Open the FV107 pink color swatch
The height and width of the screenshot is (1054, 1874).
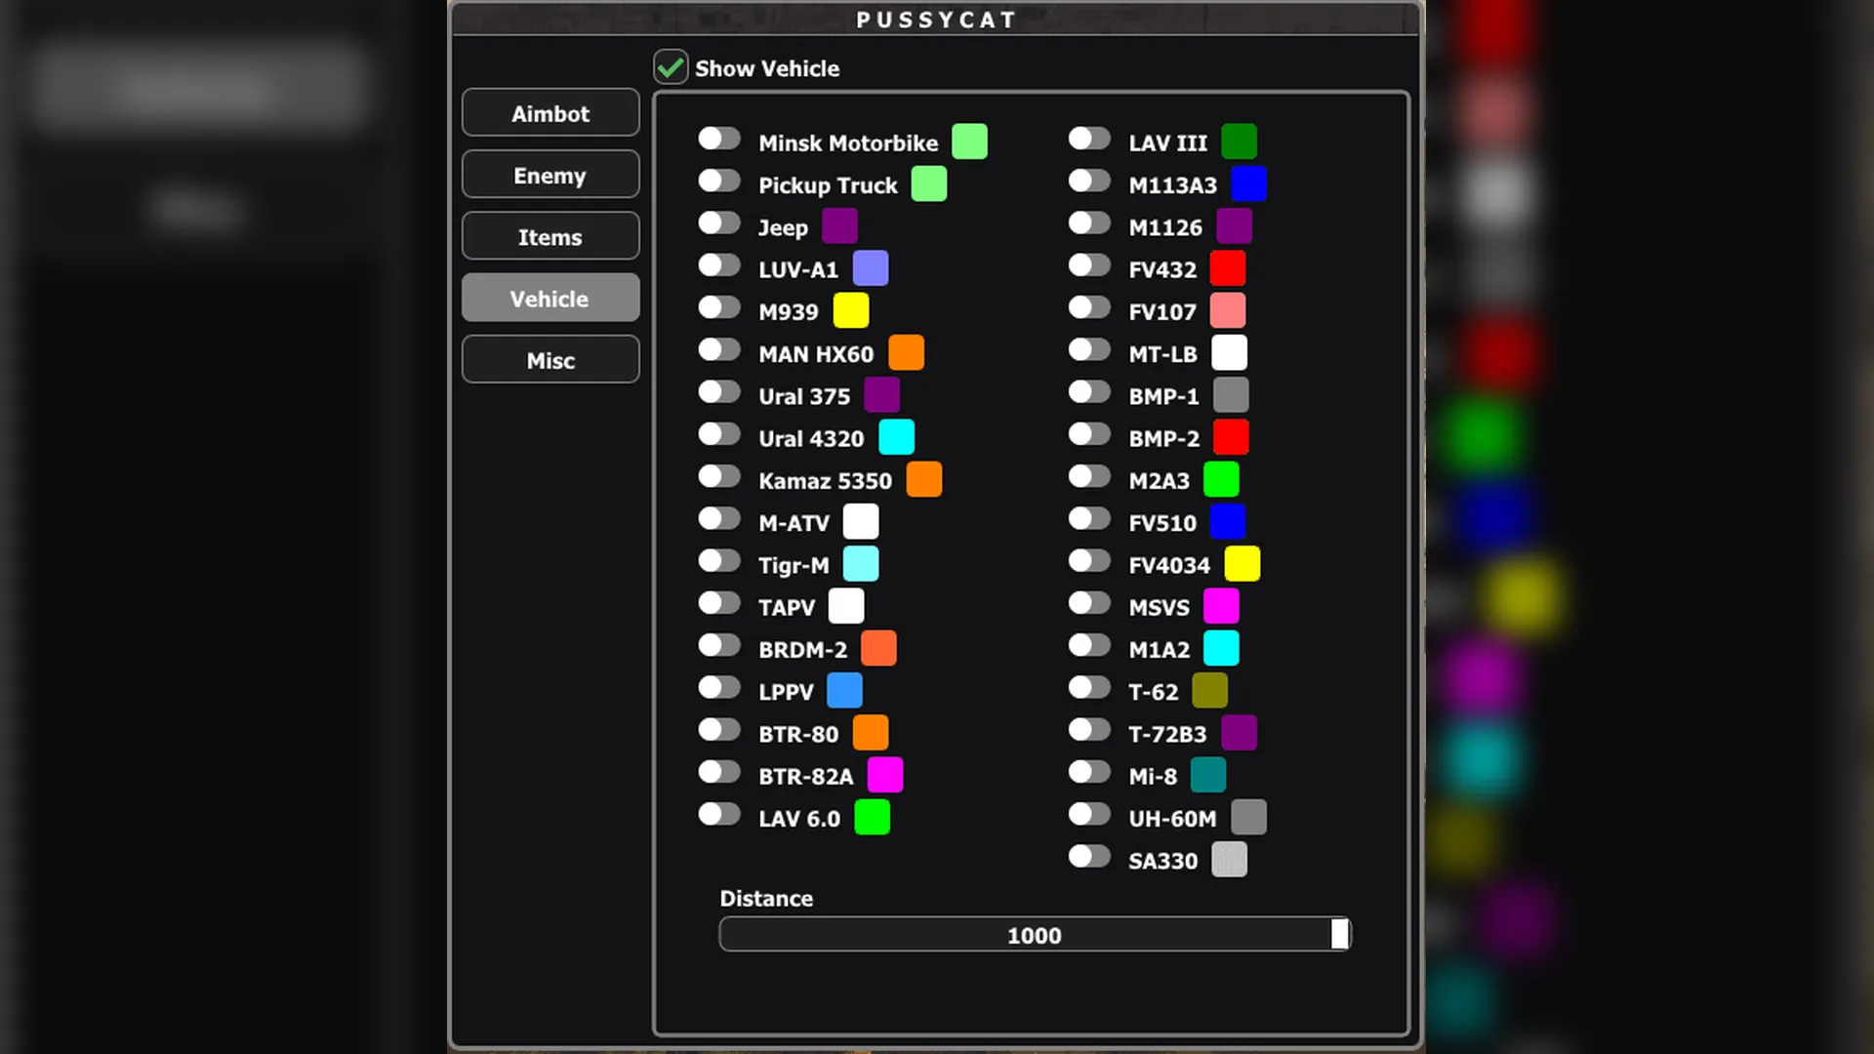[x=1228, y=310]
